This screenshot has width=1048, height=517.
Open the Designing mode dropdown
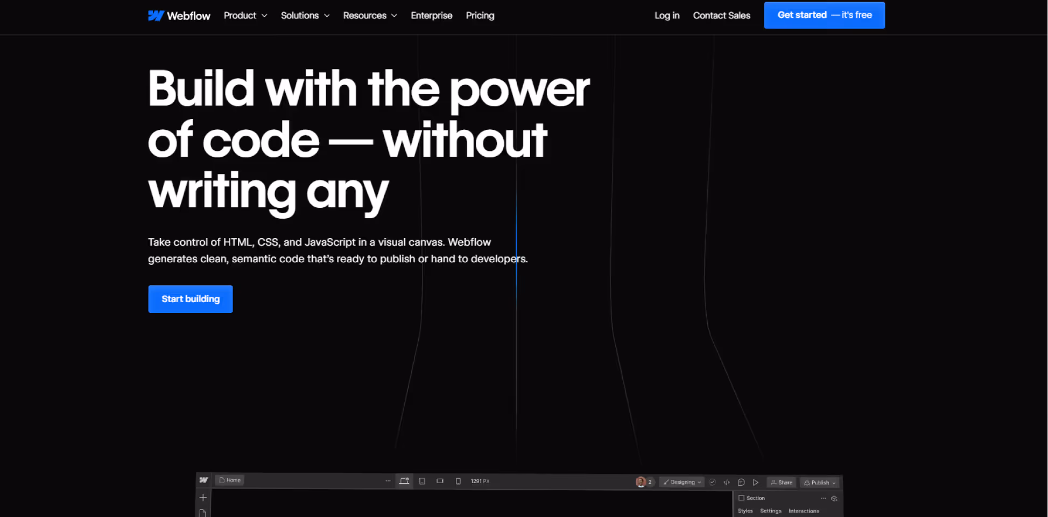pos(682,482)
